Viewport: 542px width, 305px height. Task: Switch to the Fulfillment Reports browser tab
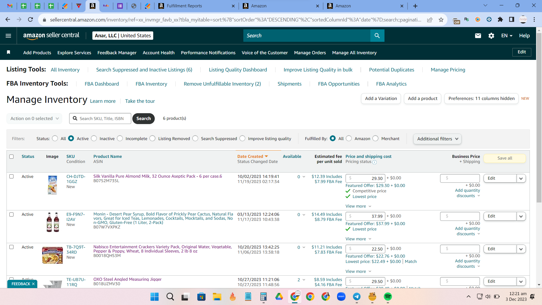(196, 6)
